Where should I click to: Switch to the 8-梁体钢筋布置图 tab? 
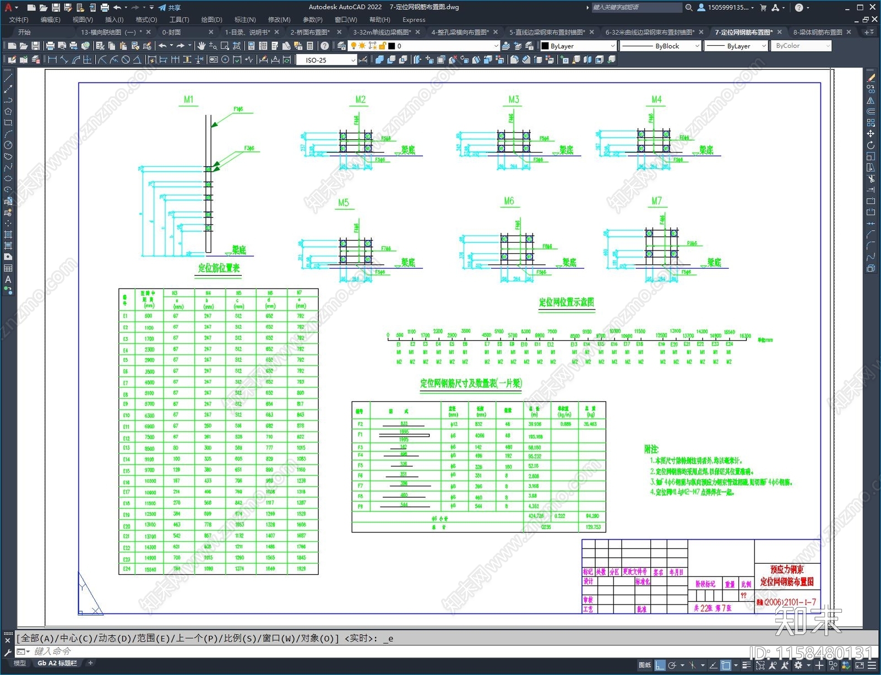(818, 32)
